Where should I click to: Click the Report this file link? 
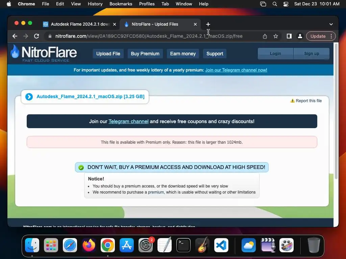(309, 100)
